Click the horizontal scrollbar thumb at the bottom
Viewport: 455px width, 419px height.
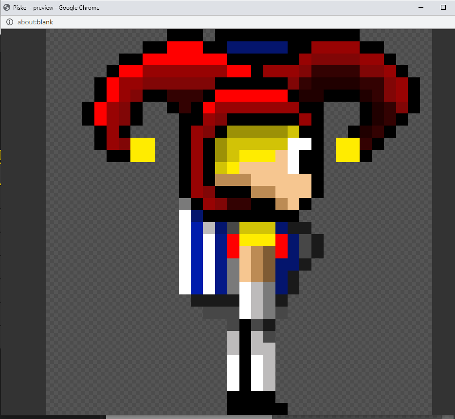[x=189, y=417]
